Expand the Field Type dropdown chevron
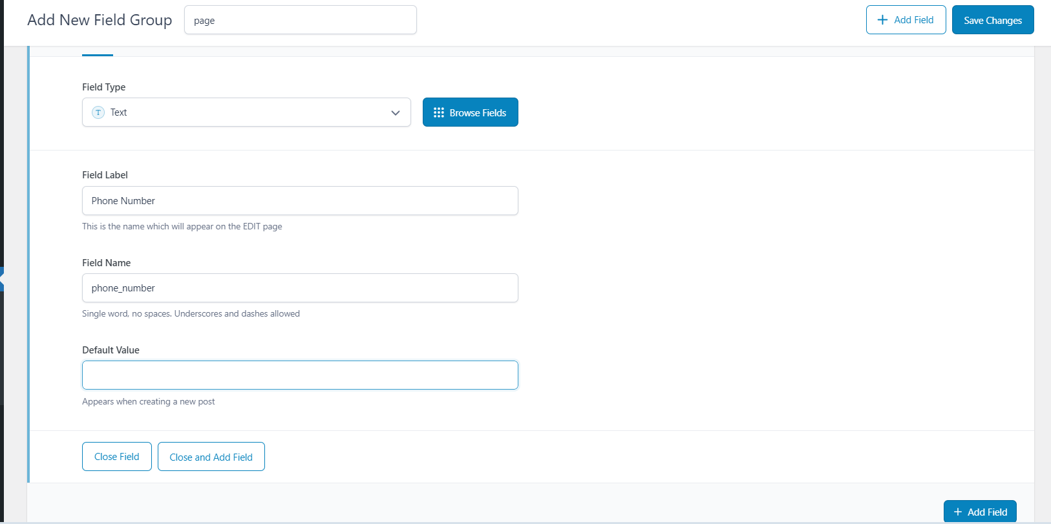Screen dimensions: 1051x524 coord(396,113)
